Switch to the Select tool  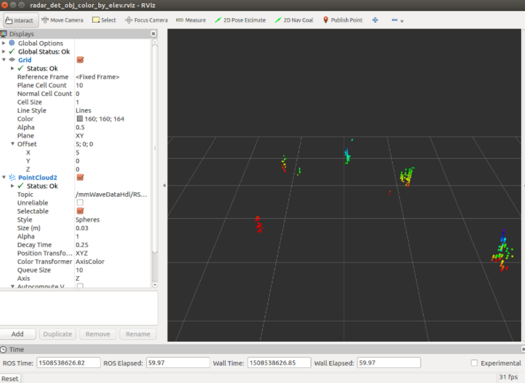pos(103,20)
